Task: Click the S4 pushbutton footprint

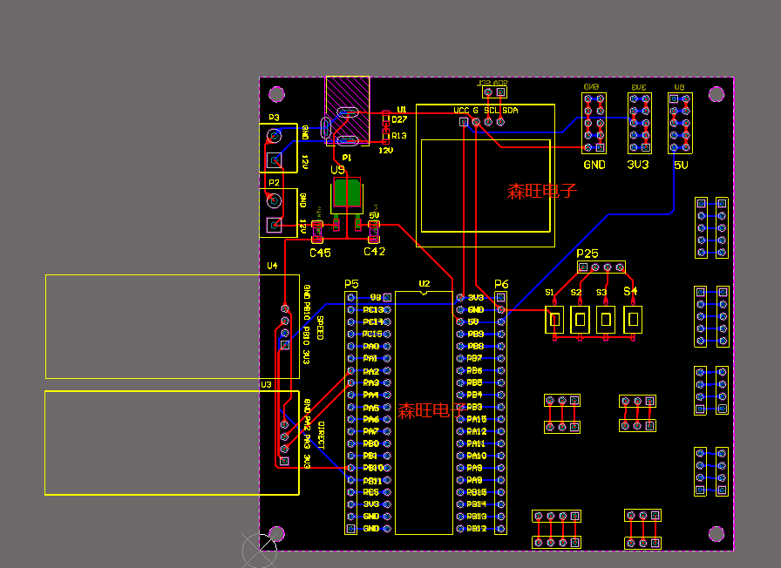Action: 633,319
